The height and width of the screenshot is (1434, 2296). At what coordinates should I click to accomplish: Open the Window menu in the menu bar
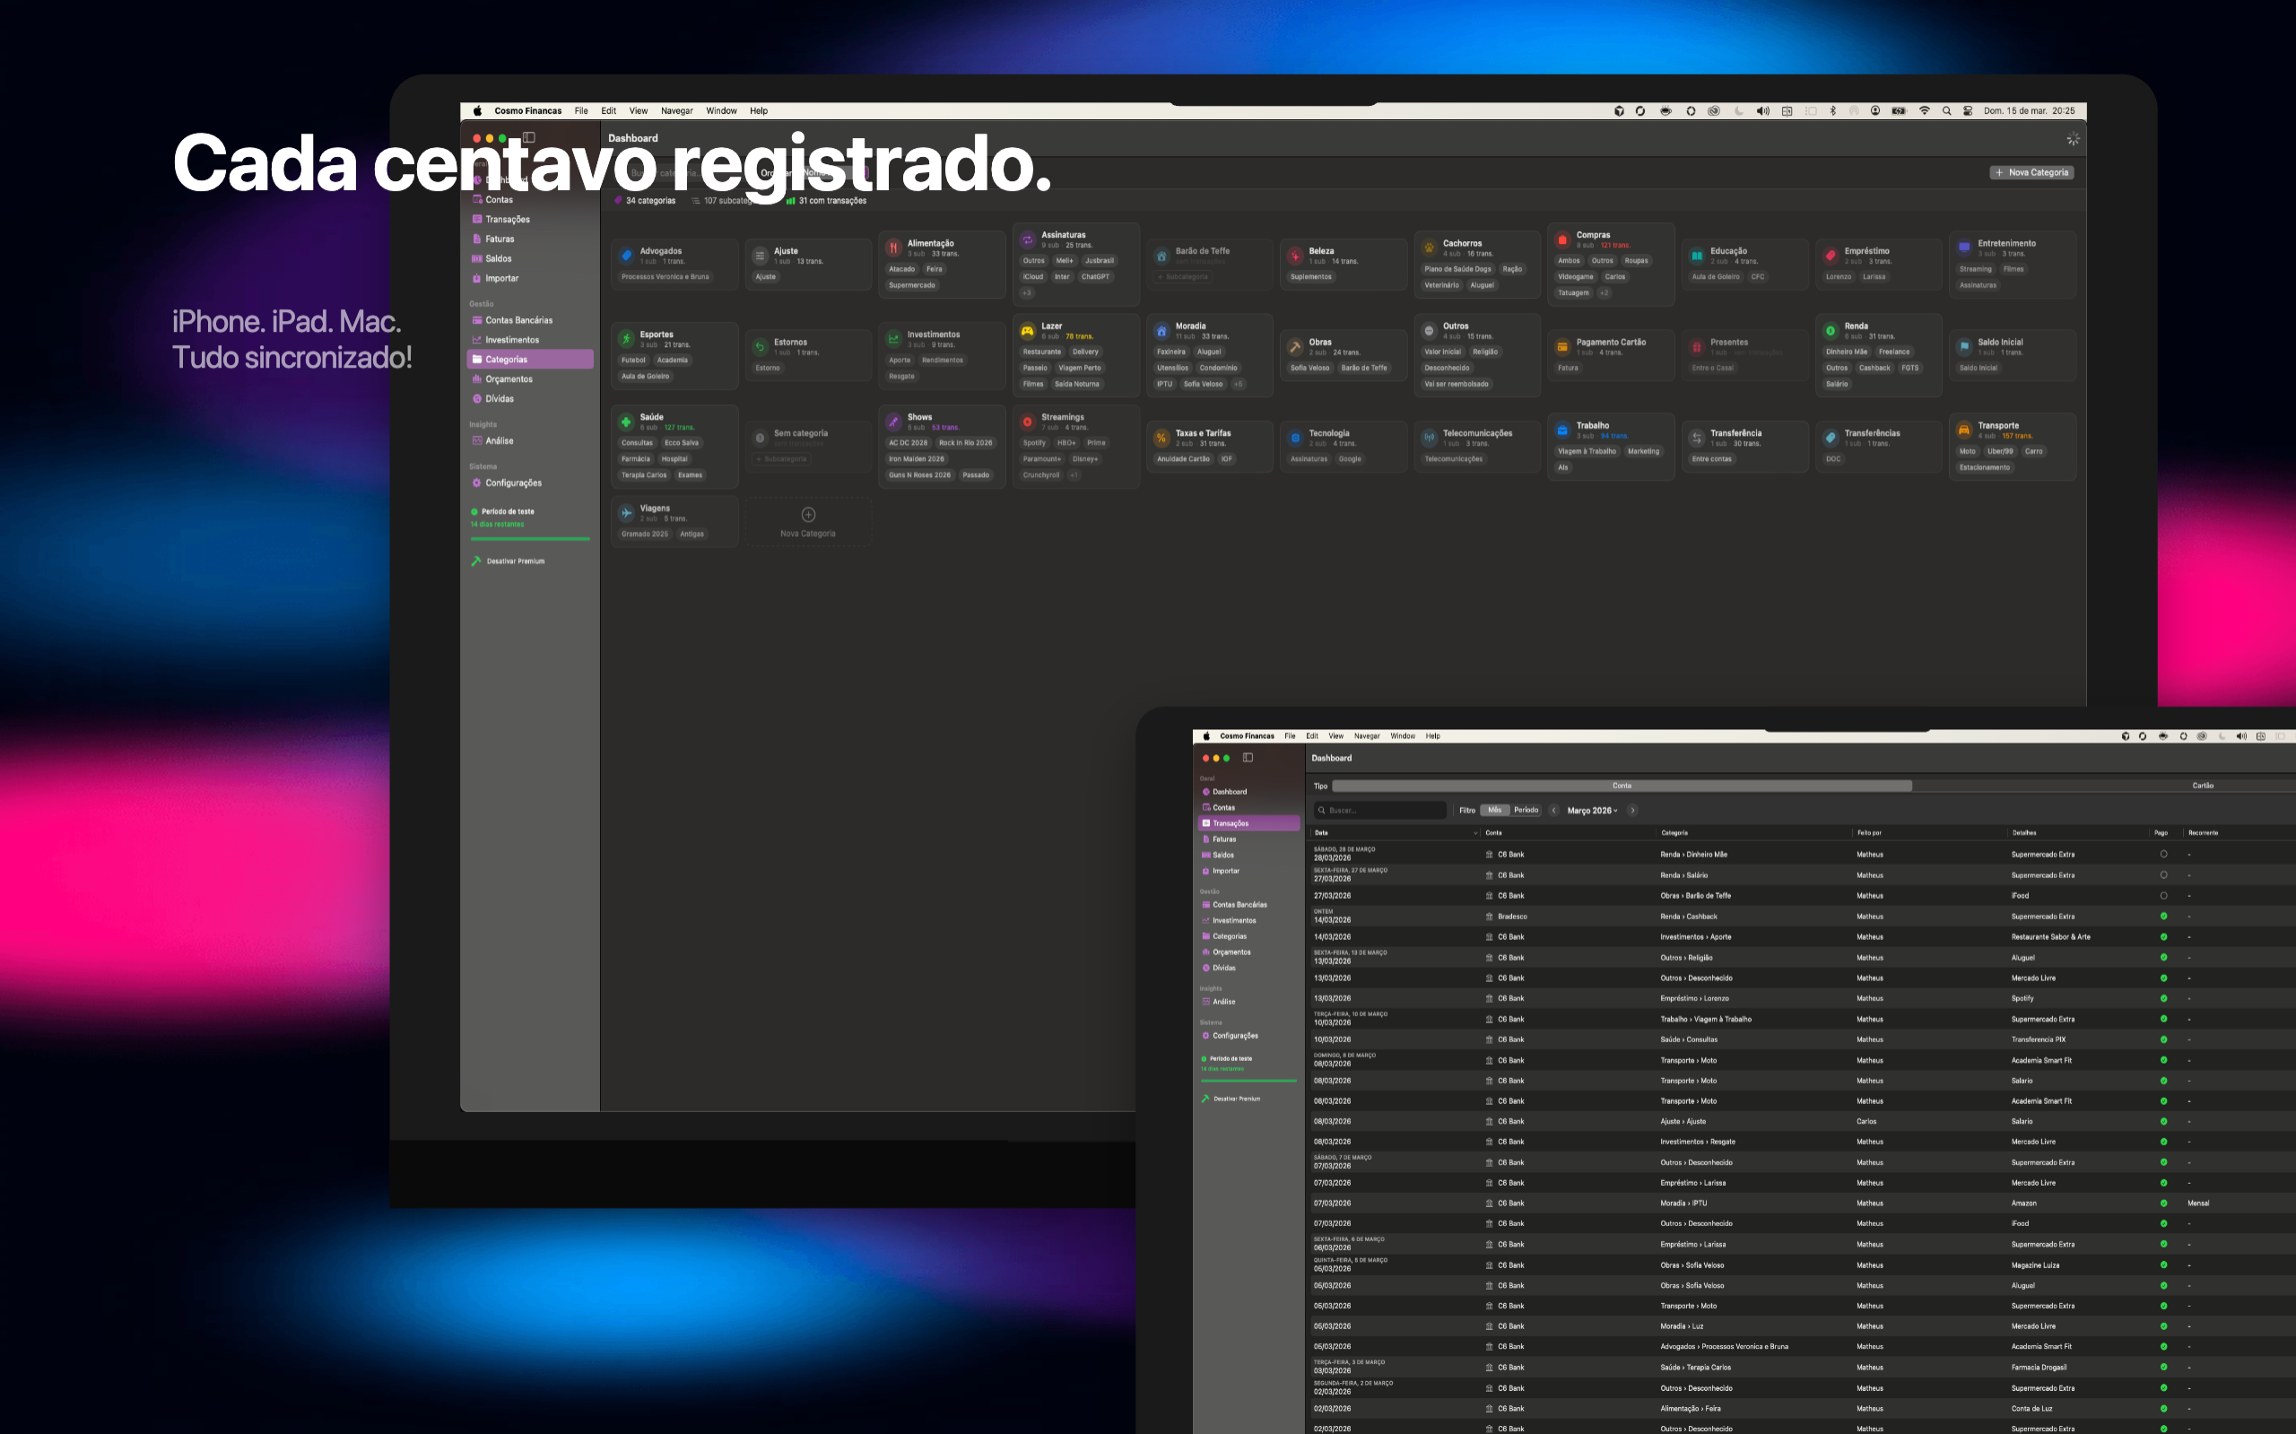[x=721, y=111]
